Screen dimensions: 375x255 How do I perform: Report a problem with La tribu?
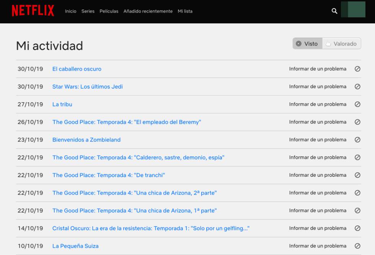[x=318, y=104]
